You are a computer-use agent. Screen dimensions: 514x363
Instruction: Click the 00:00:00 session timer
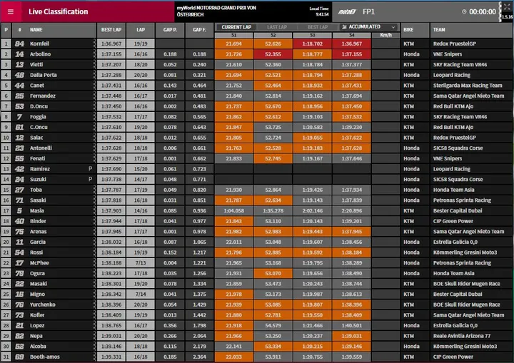point(483,12)
